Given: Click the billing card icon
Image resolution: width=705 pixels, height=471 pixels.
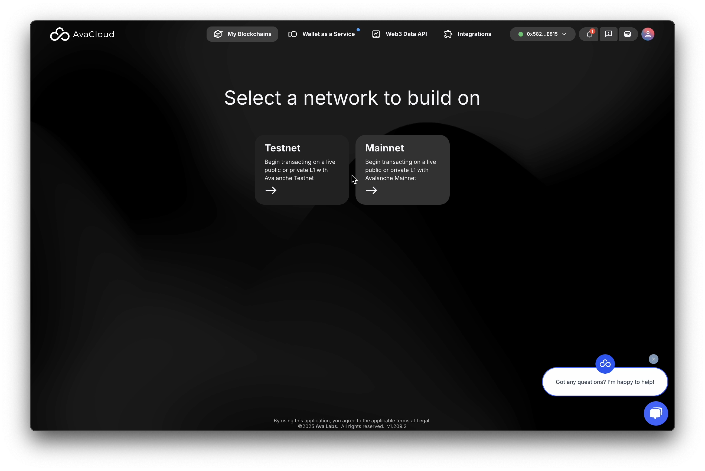Looking at the screenshot, I should pyautogui.click(x=627, y=34).
